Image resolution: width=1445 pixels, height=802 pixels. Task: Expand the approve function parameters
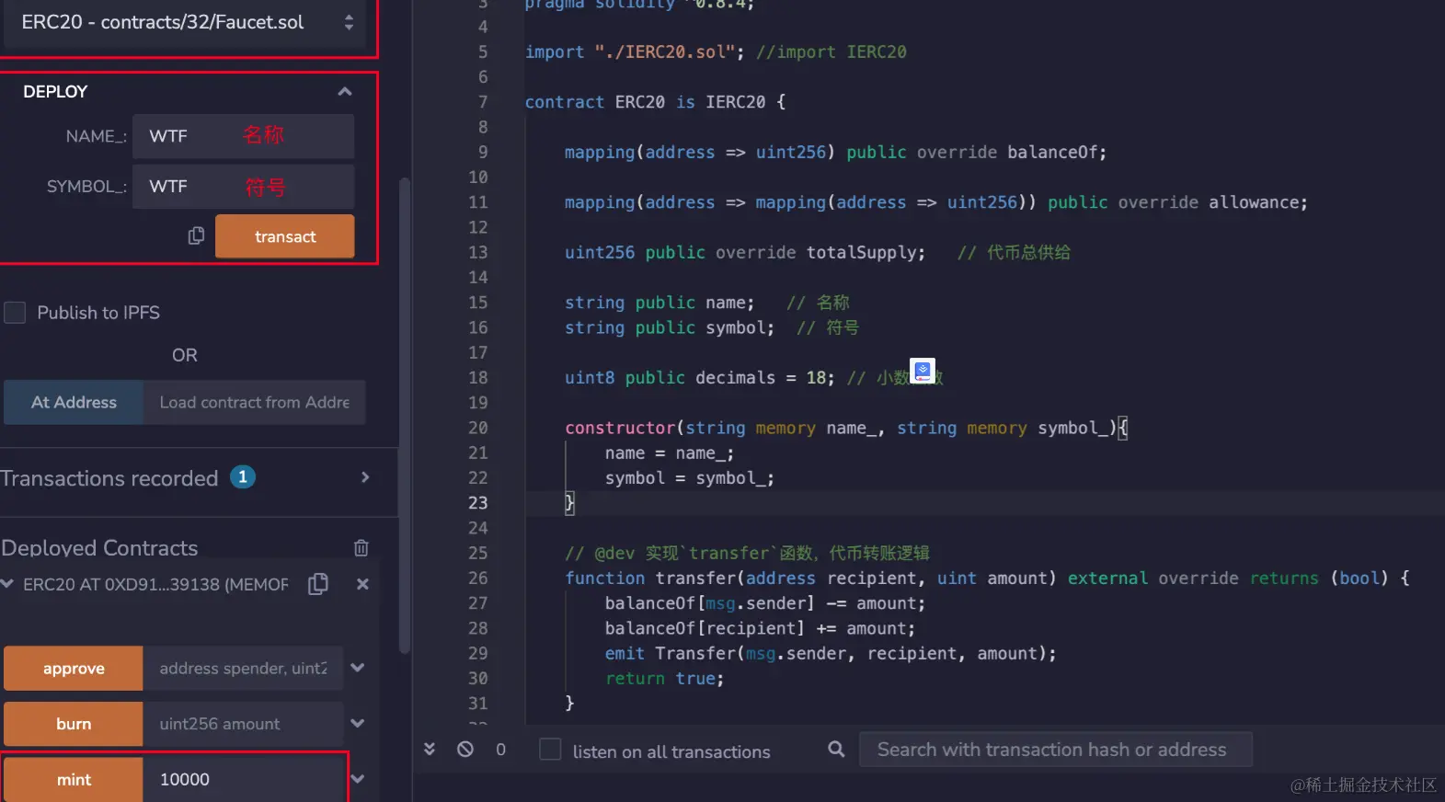(358, 668)
